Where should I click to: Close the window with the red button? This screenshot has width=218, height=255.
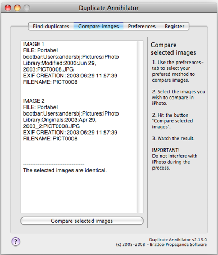[8, 8]
